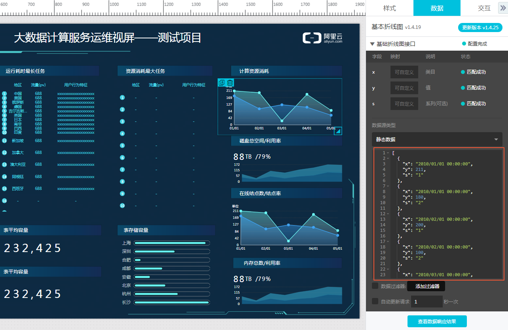Screen dimensions: 508x330
Task: Select the 磁盘总空间/利用率 title
Action: (x=286, y=141)
